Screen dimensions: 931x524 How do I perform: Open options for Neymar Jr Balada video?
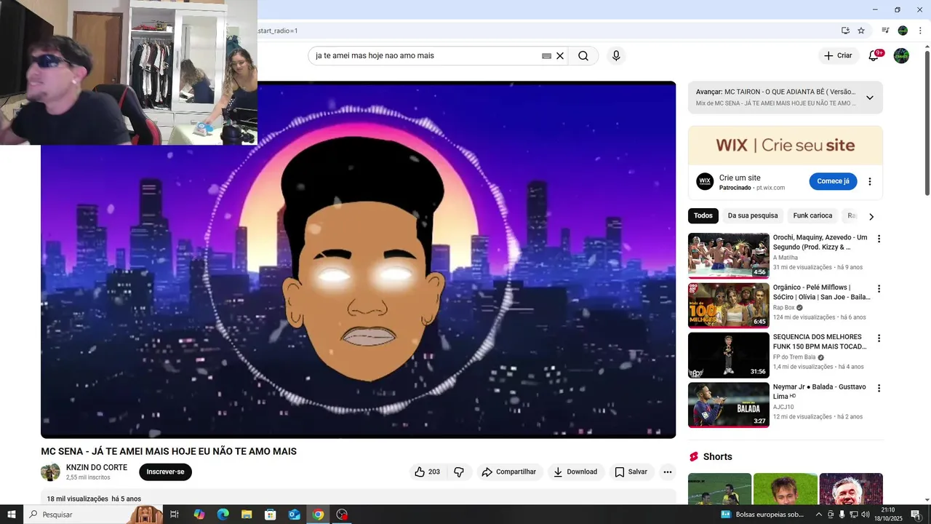point(879,389)
